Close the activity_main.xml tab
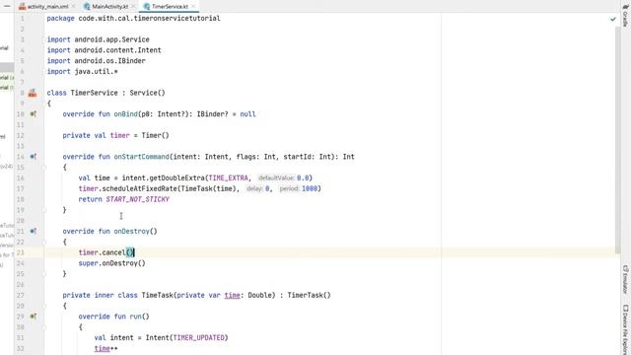This screenshot has width=631, height=355. pos(74,7)
